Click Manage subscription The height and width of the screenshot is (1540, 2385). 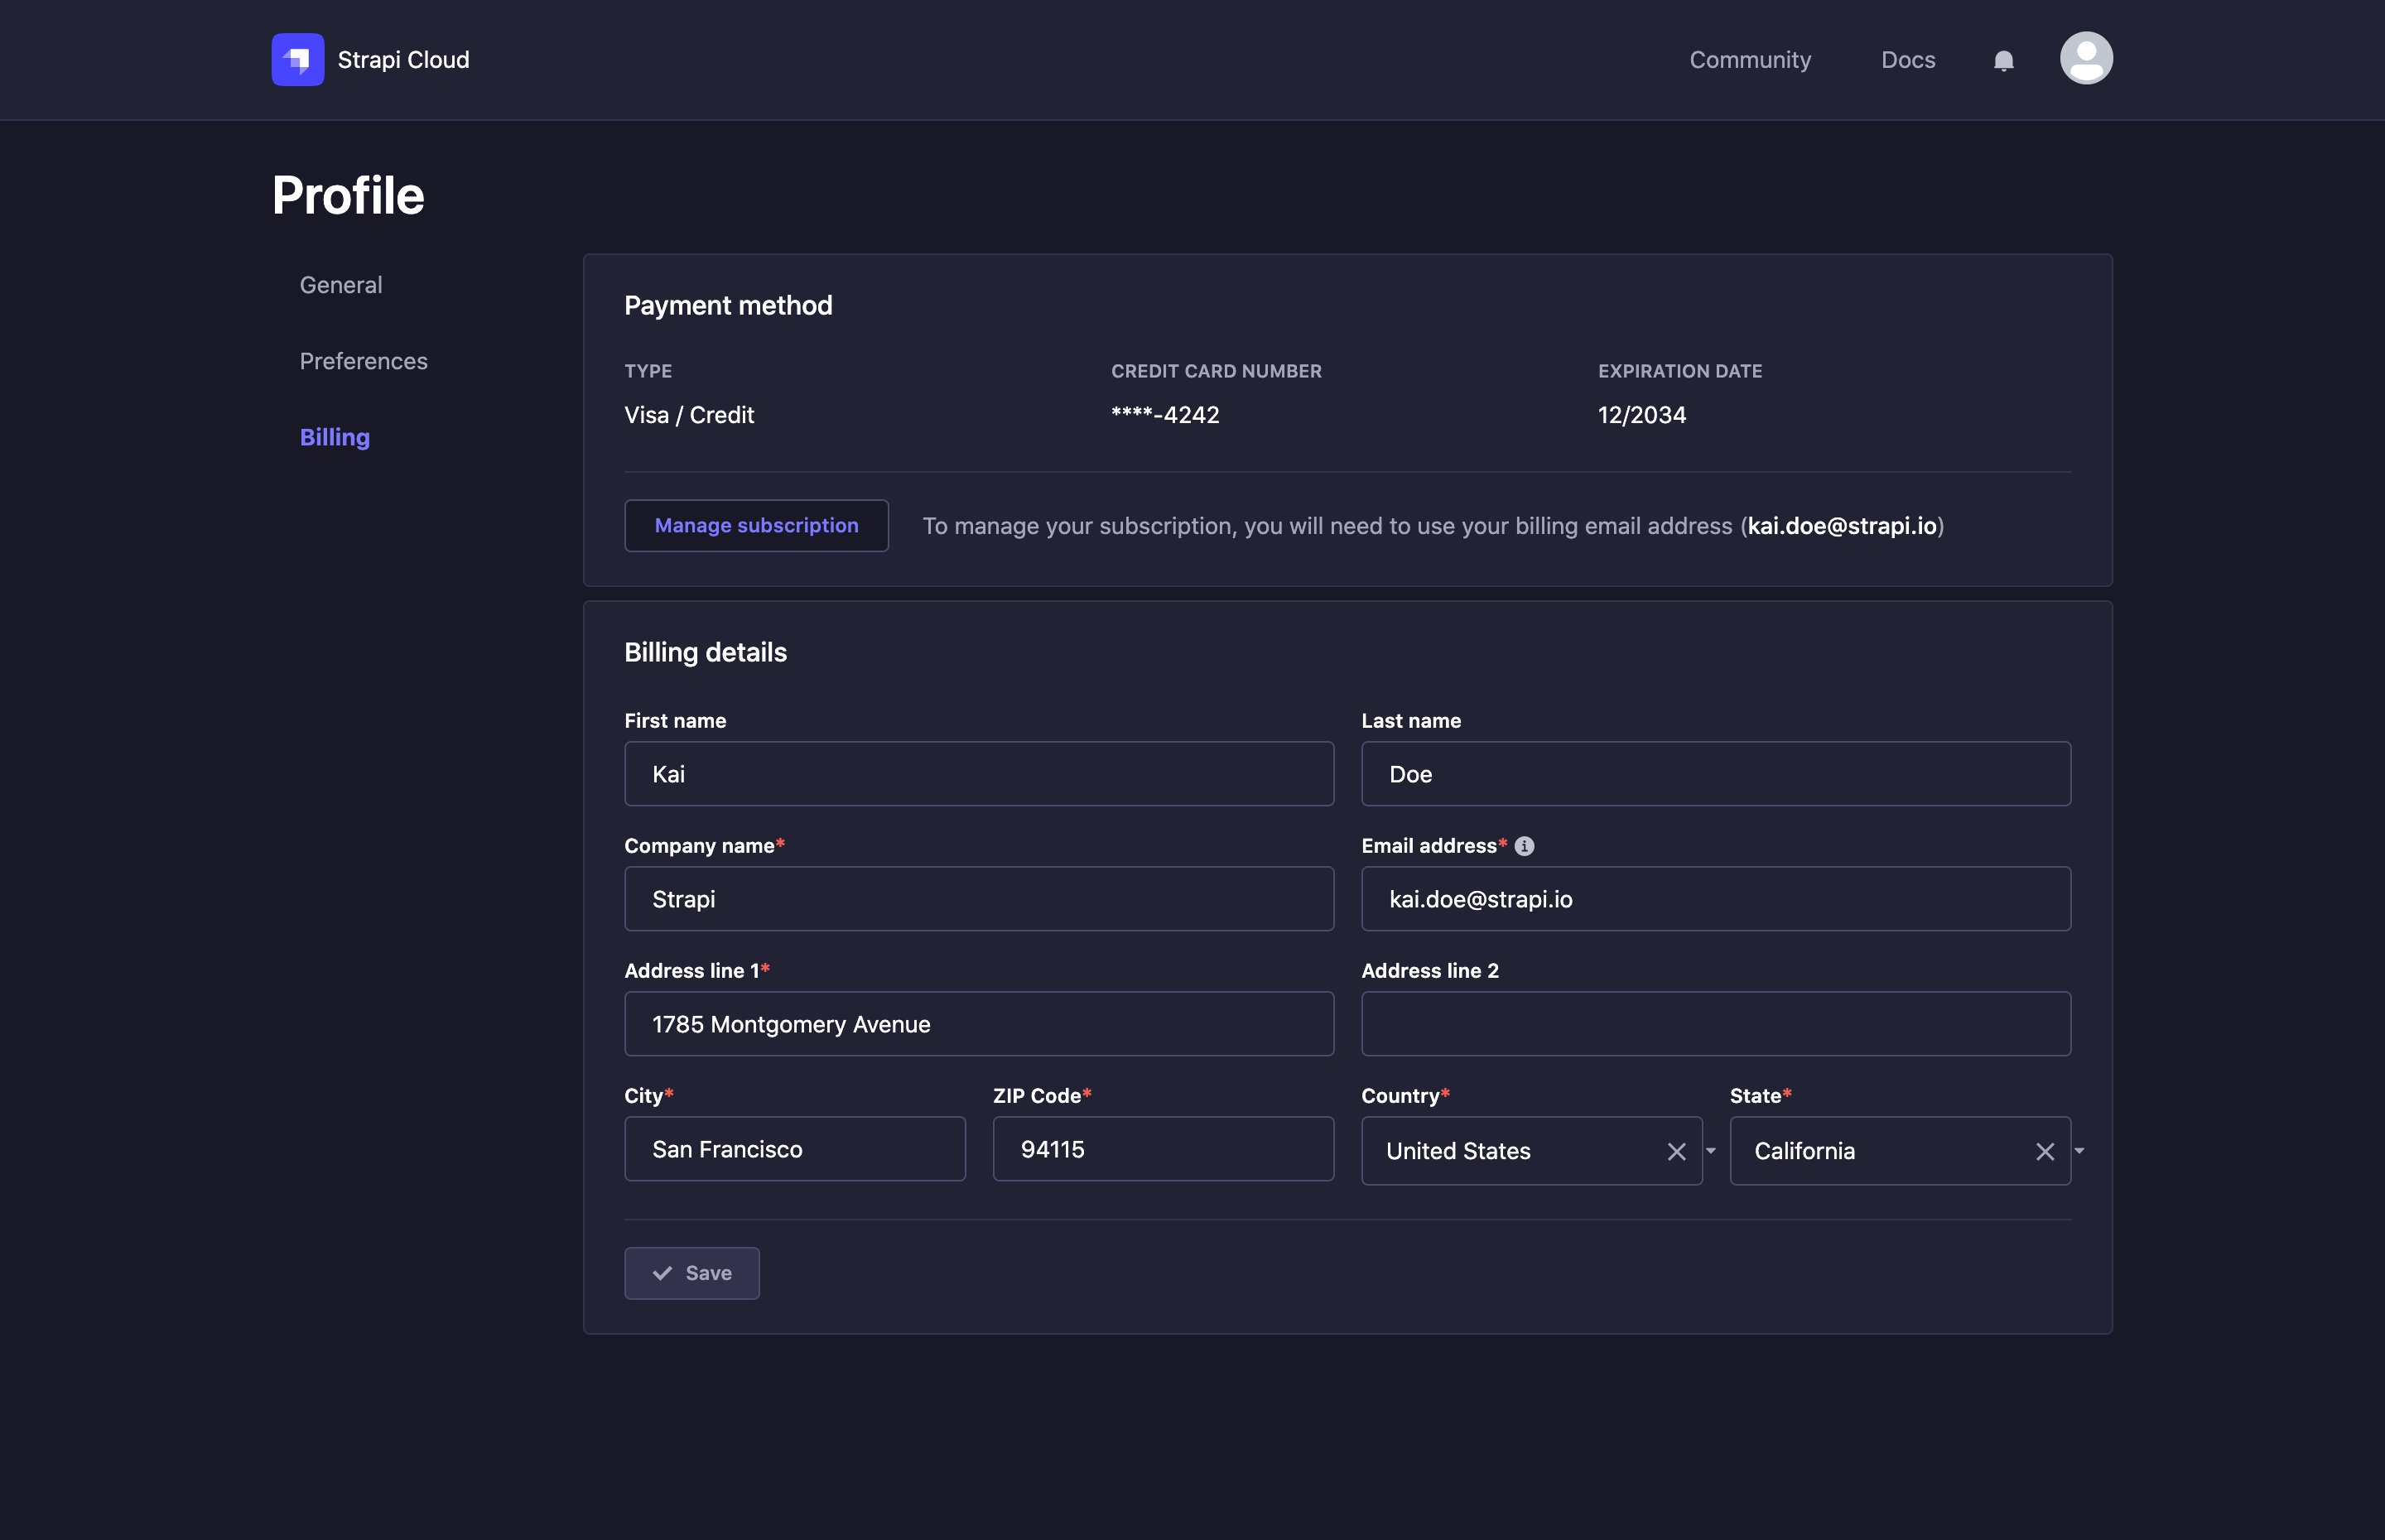pyautogui.click(x=756, y=525)
